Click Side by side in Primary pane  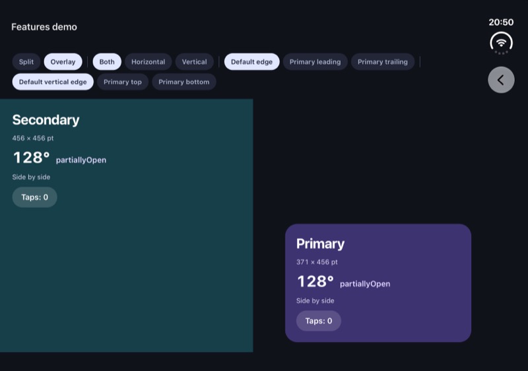(x=315, y=300)
